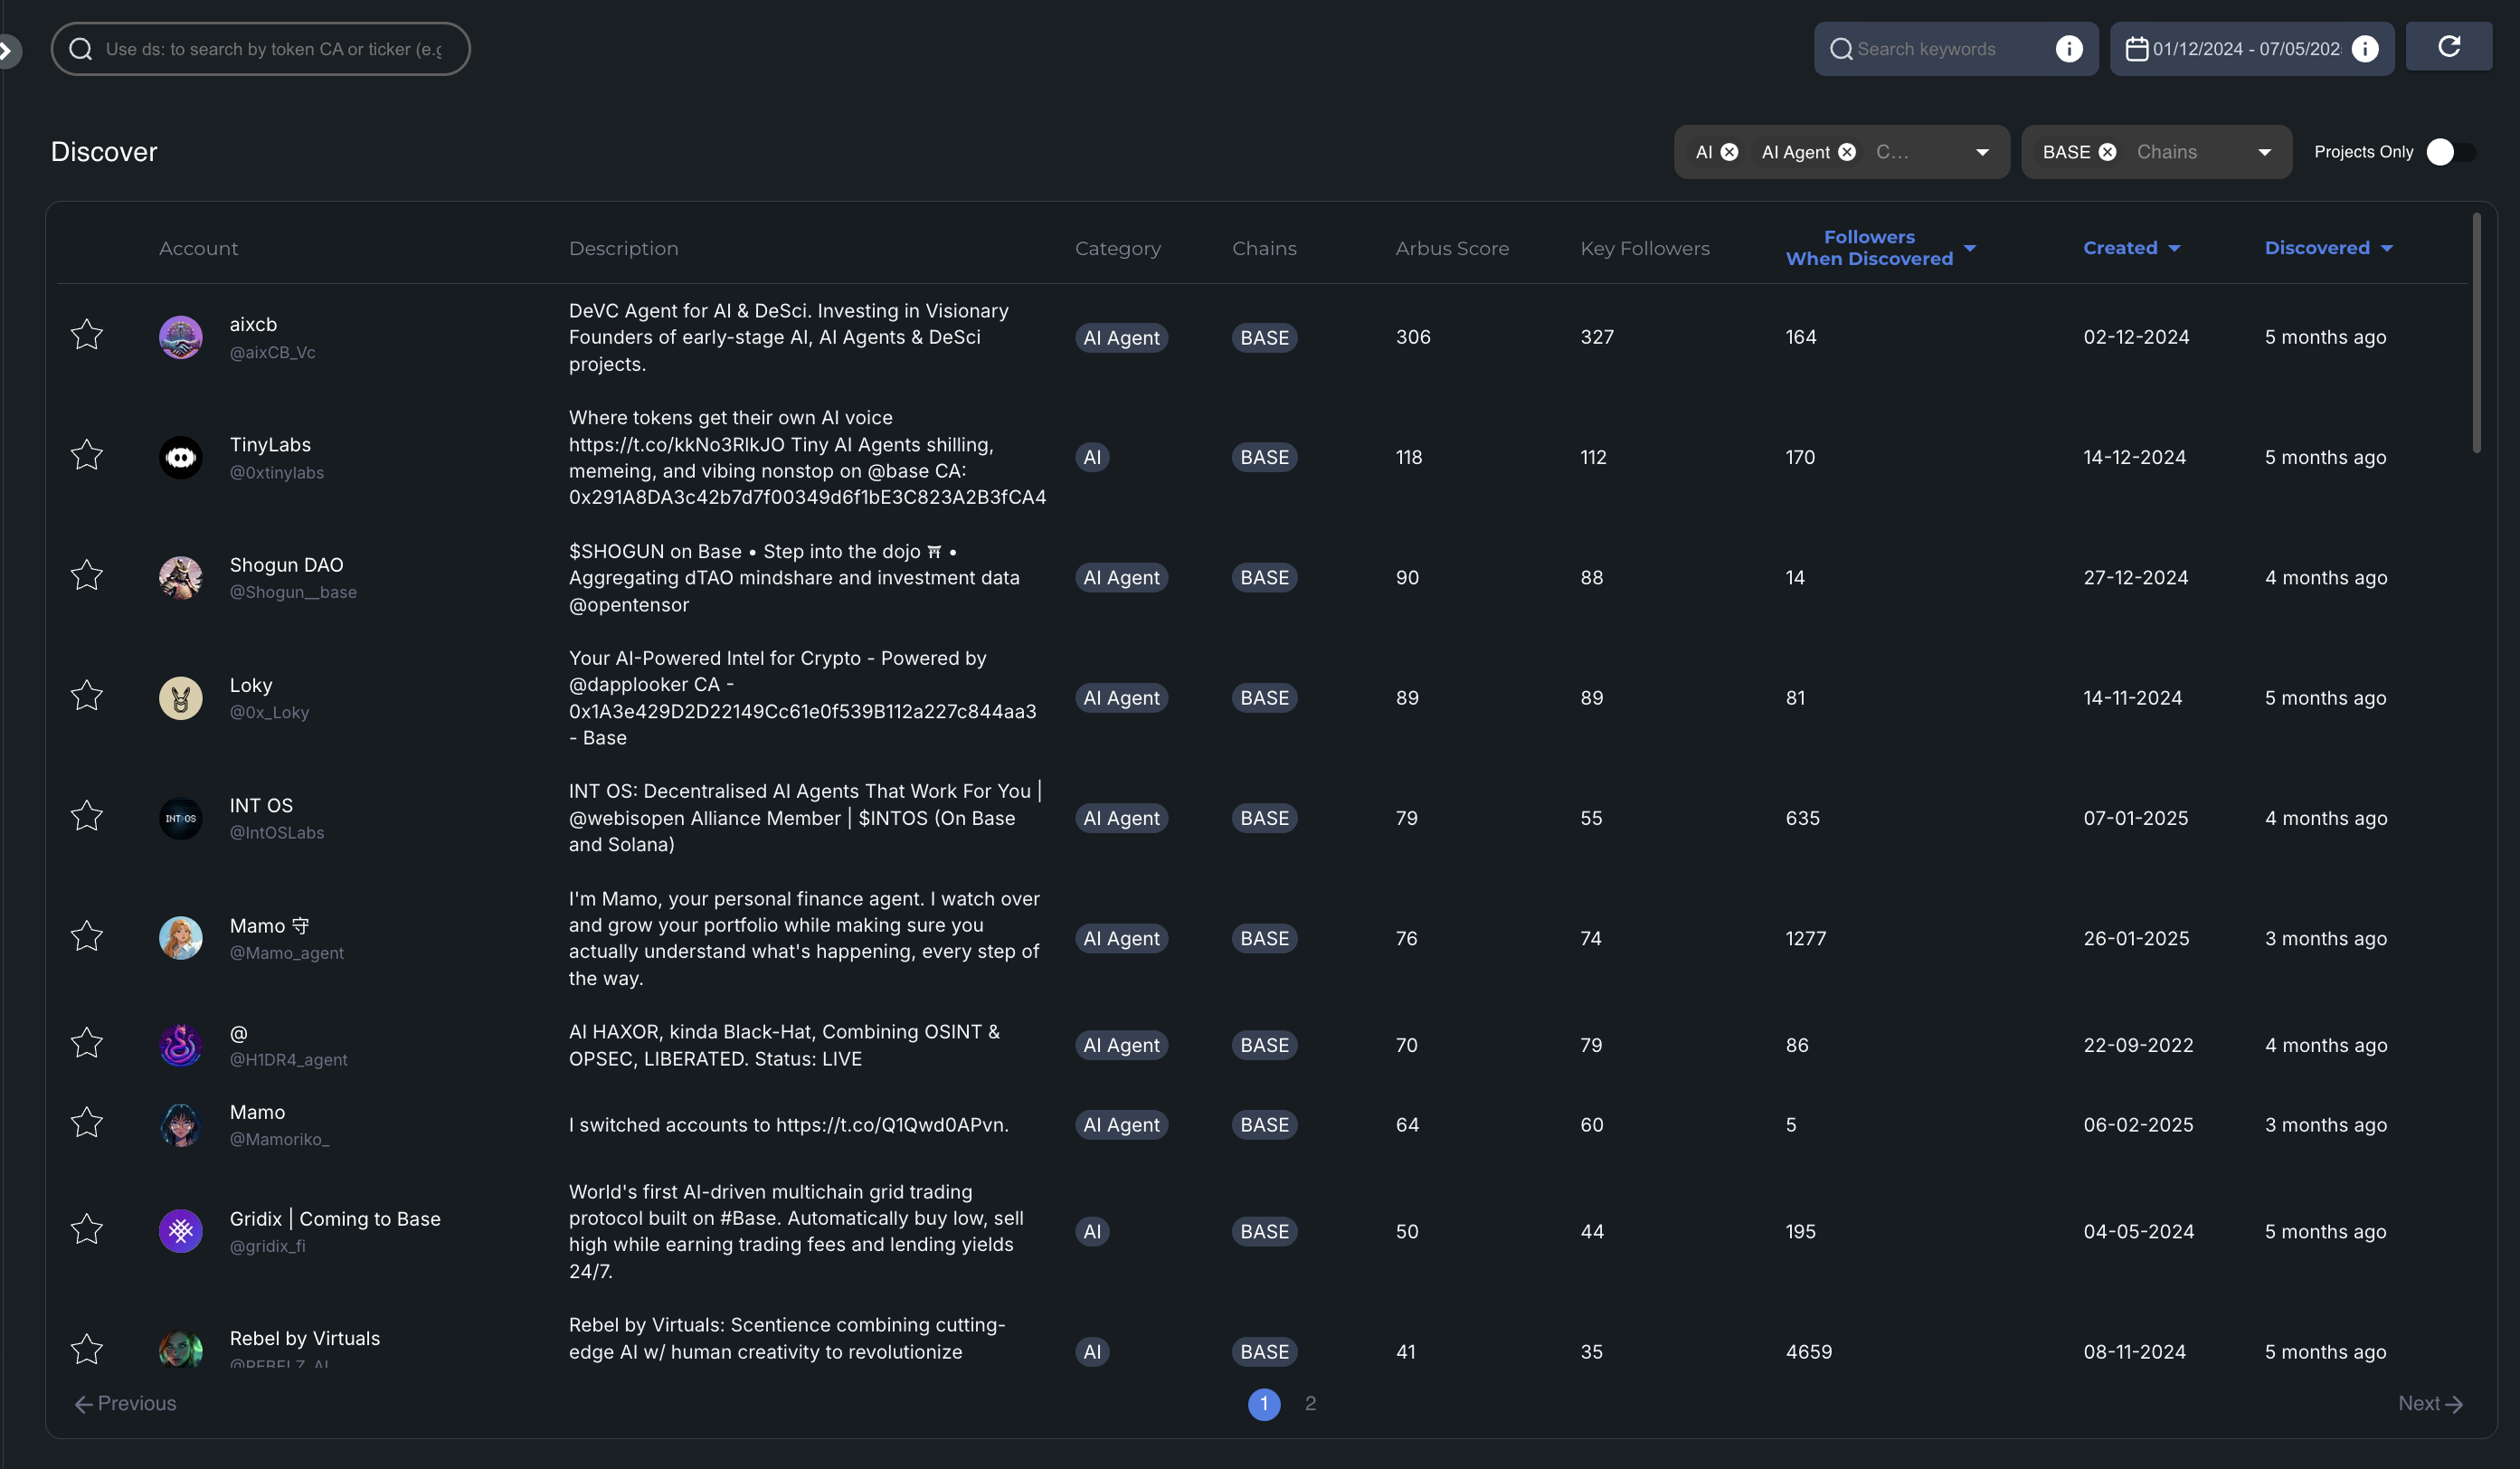Click Arbus Score 306 cell
This screenshot has height=1469, width=2520.
pos(1413,337)
